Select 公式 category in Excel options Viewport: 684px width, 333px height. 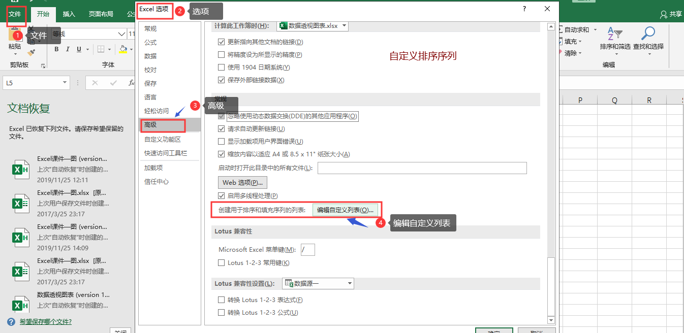coord(170,42)
